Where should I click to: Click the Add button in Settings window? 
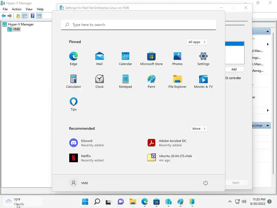tap(234, 69)
